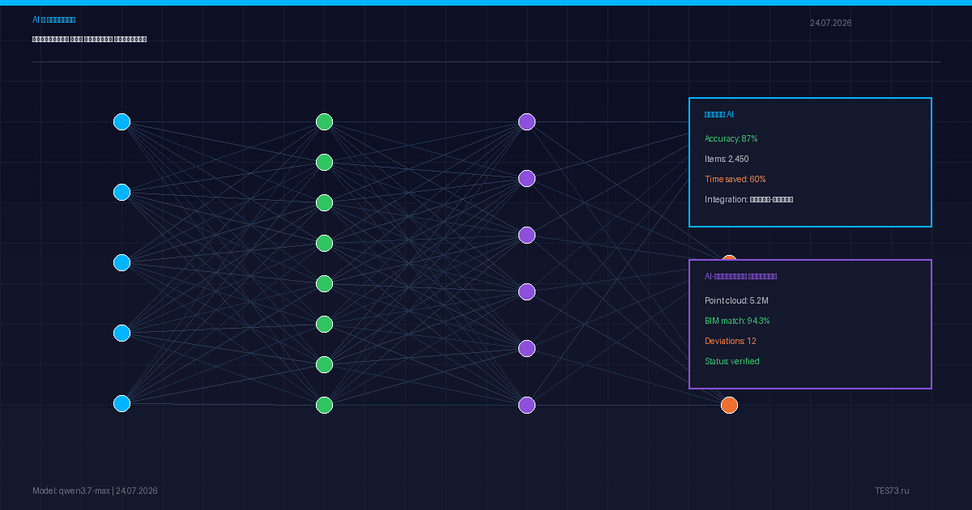Select the bottommost blue input node

tap(122, 403)
